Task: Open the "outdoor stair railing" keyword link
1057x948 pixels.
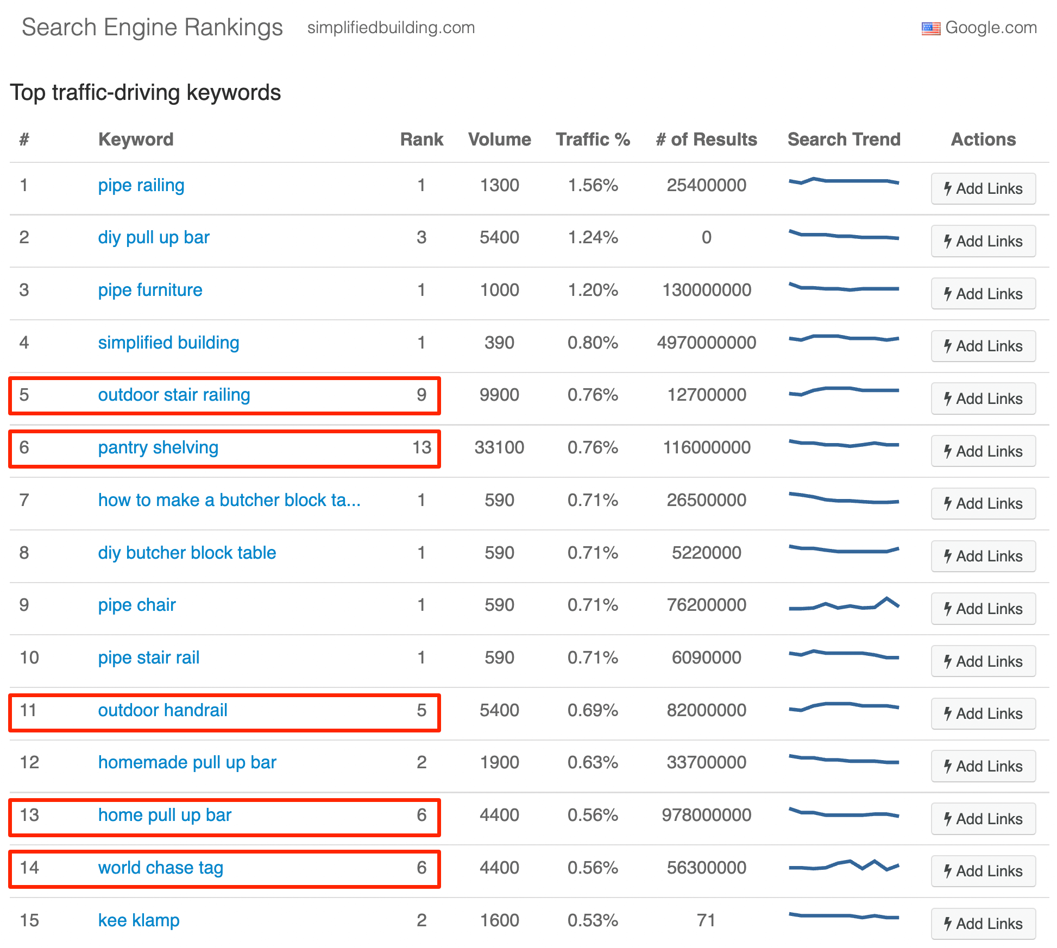Action: [x=174, y=395]
